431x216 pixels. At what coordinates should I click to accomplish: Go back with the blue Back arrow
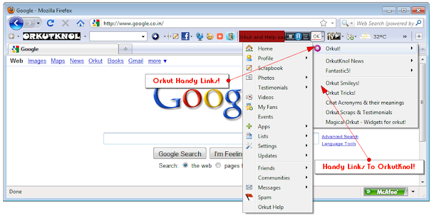(16, 23)
